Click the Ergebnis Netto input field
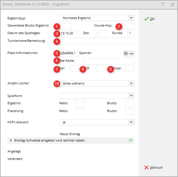 point(80,104)
